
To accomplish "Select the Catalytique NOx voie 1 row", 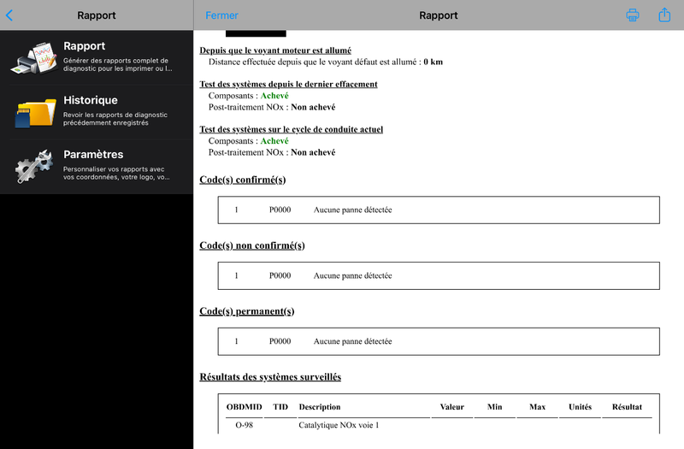I will point(439,425).
